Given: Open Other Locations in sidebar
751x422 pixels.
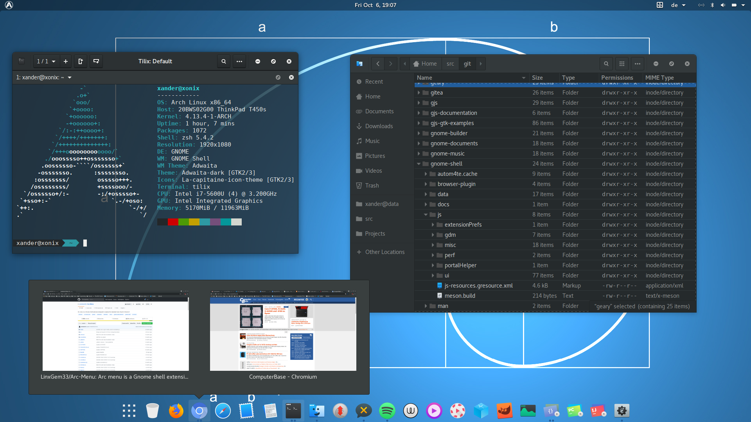Looking at the screenshot, I should pos(384,252).
